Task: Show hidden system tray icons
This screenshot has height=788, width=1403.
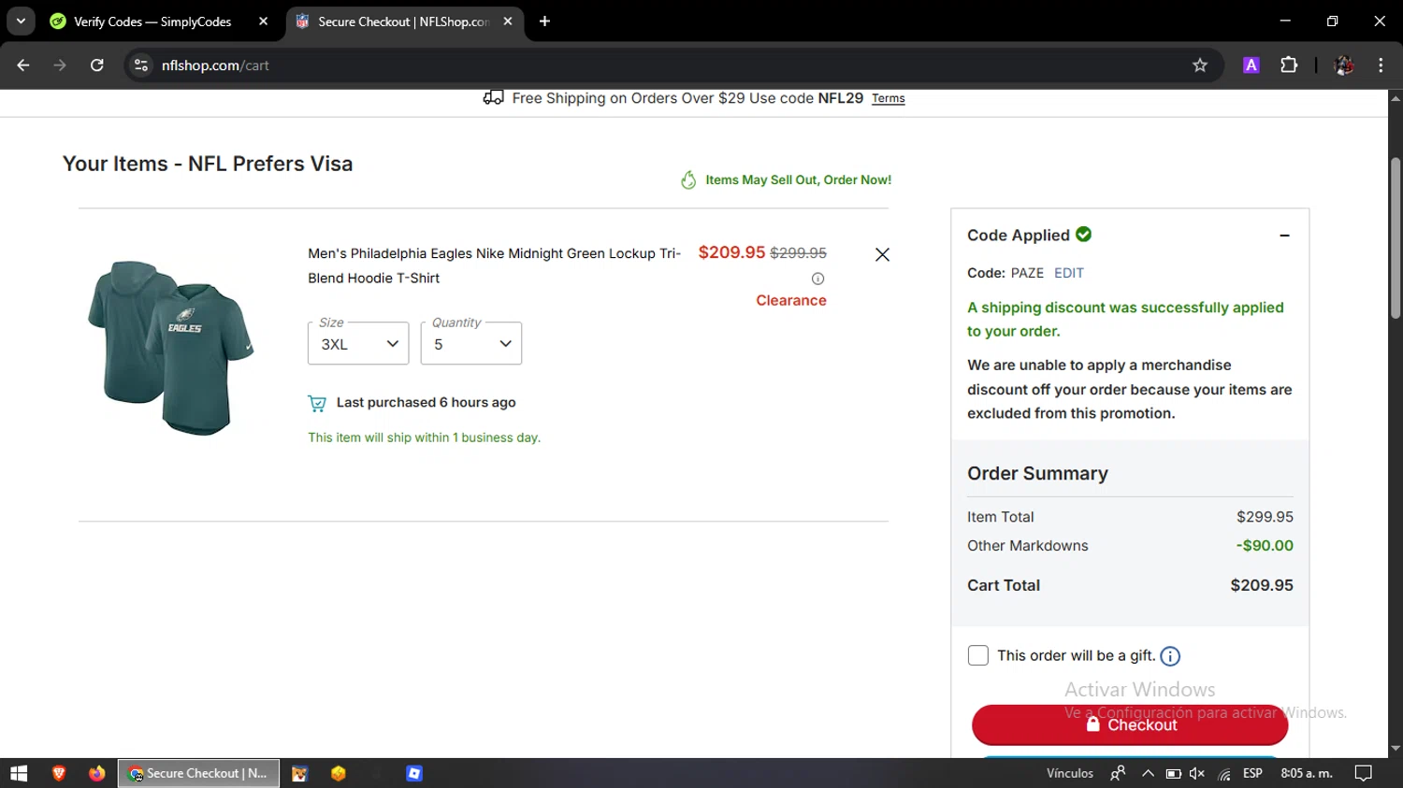Action: (1148, 773)
